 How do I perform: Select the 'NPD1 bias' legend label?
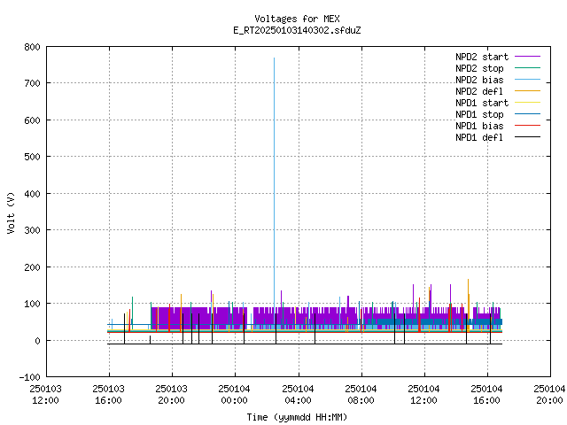pyautogui.click(x=479, y=126)
